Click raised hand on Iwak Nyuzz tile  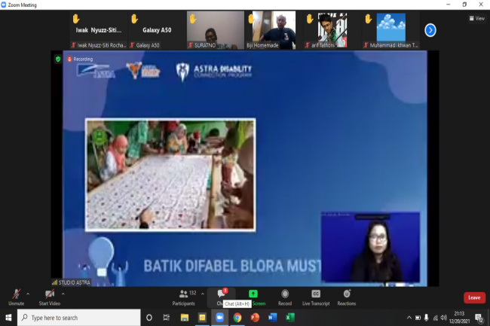76,19
